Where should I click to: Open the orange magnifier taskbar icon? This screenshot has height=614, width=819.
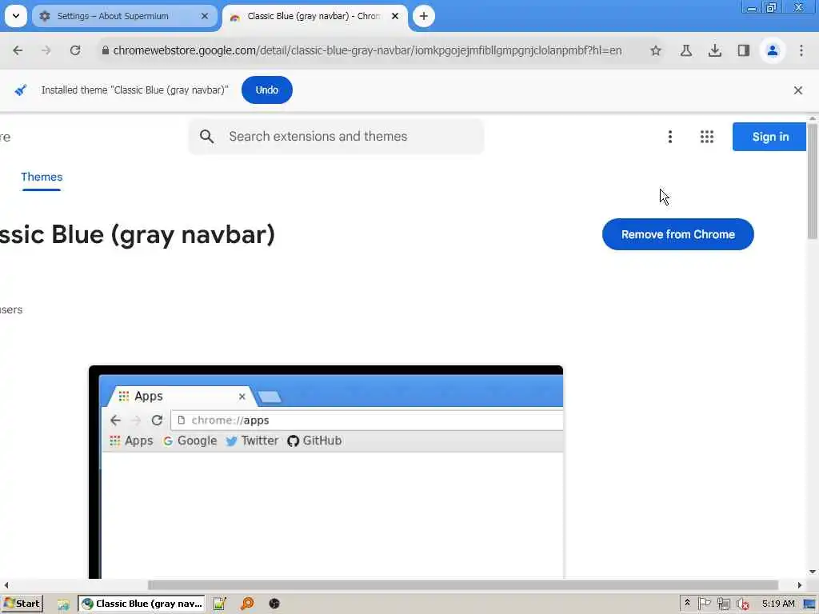[246, 604]
